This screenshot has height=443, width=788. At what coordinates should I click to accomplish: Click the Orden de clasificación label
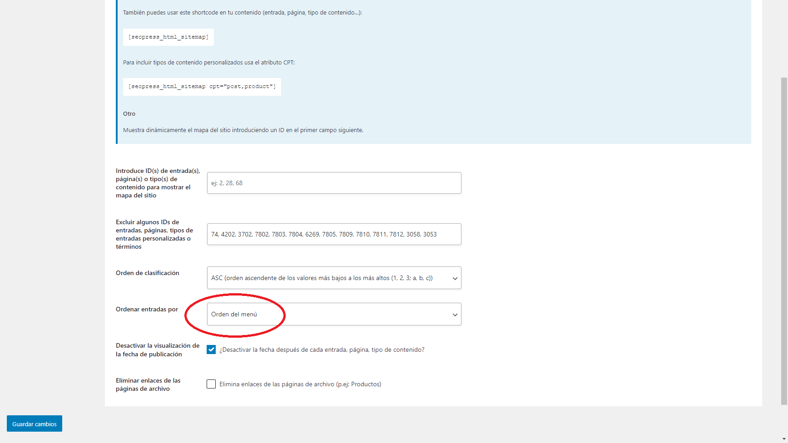click(x=148, y=273)
